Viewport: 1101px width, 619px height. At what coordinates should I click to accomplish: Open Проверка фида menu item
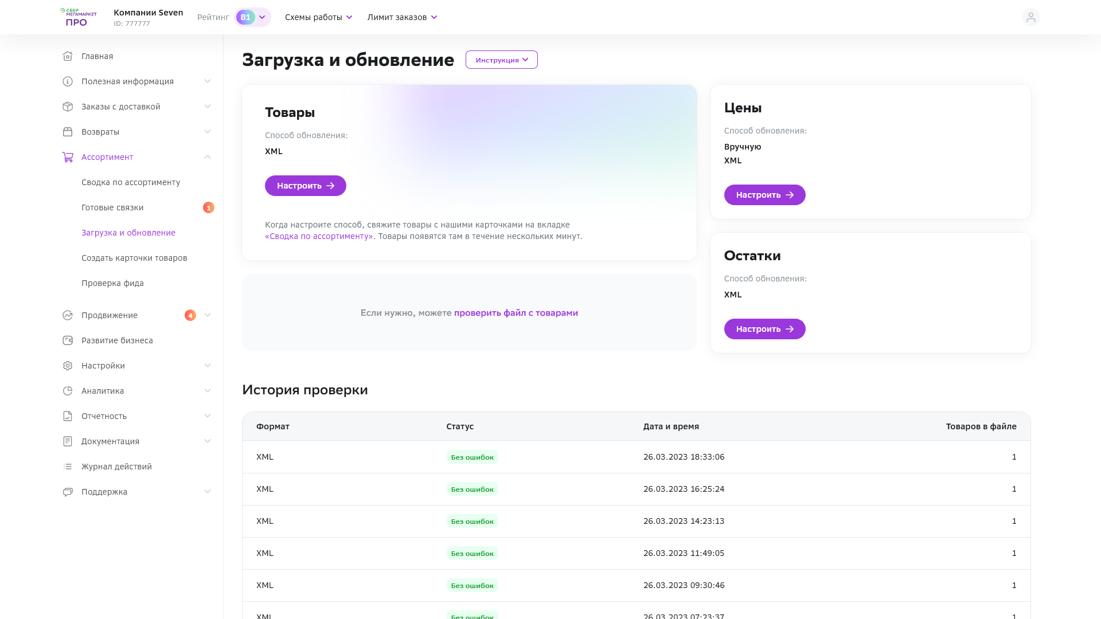[112, 283]
